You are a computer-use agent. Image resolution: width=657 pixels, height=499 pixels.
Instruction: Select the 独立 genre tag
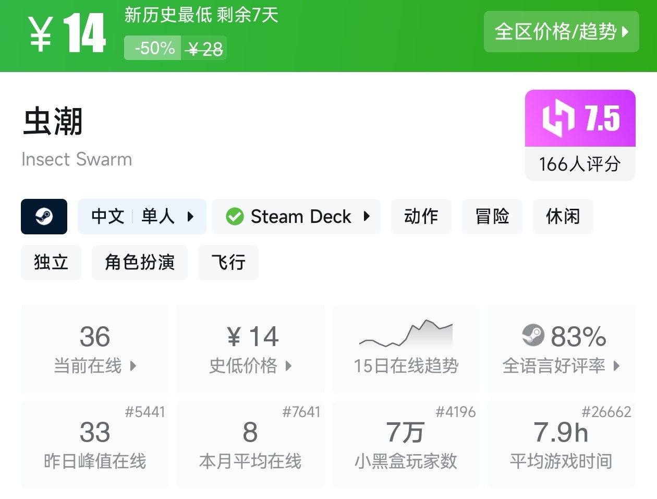coord(51,262)
